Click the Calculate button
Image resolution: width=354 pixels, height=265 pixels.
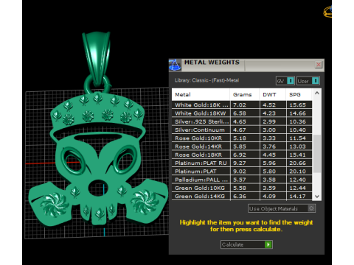(x=246, y=244)
